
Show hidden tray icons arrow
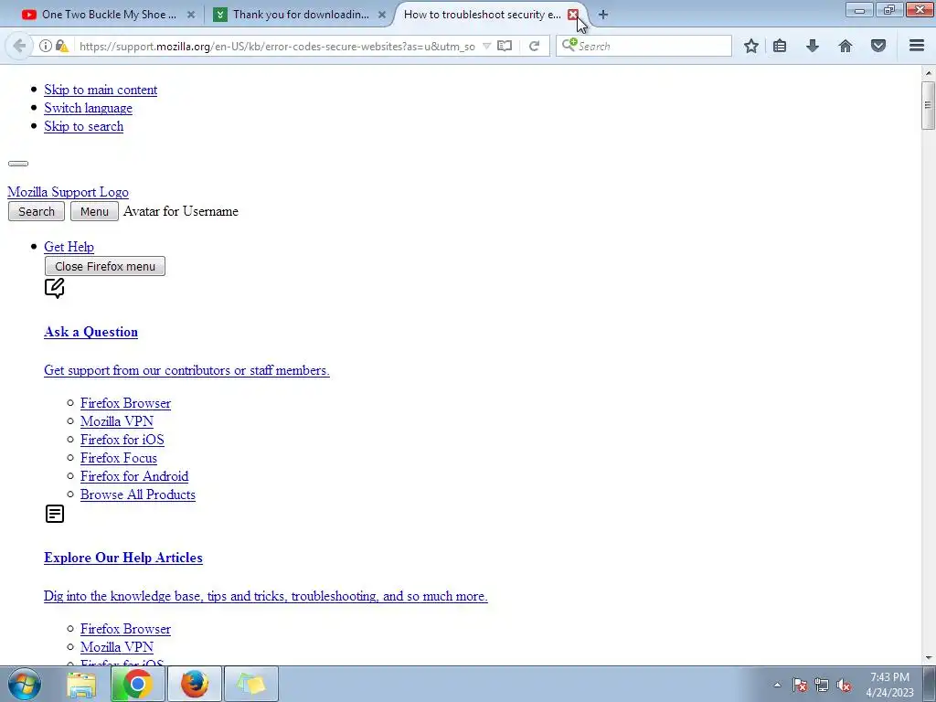coord(777,686)
